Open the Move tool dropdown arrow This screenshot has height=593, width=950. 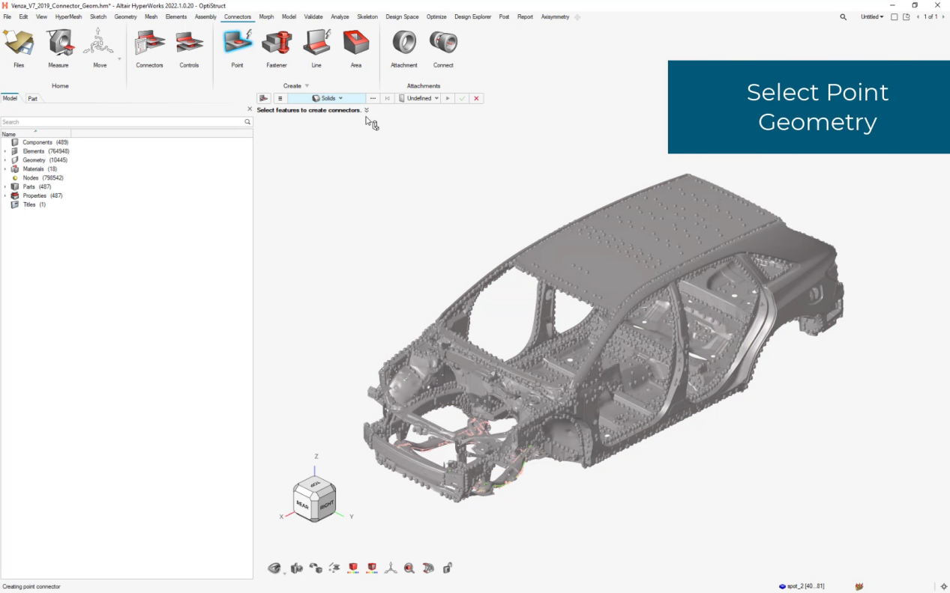(x=119, y=58)
